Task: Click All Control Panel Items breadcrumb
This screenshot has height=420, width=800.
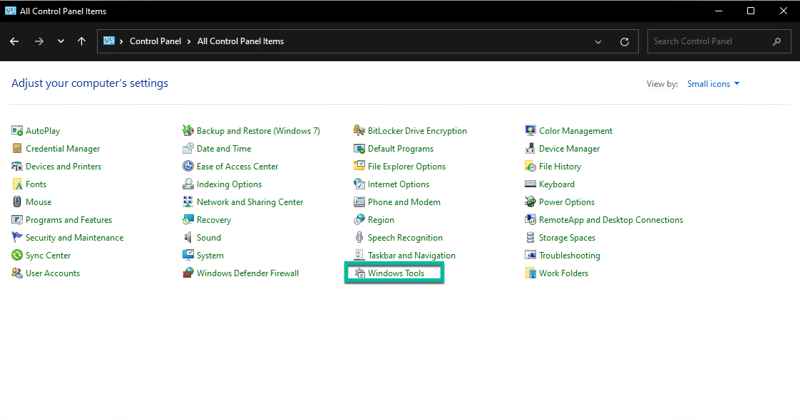Action: (x=240, y=41)
